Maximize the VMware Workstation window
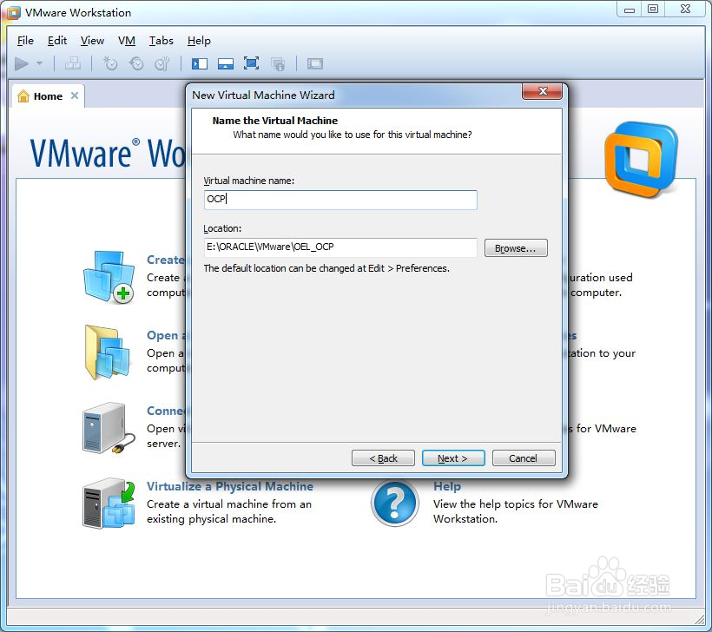Screen dimensions: 712x632 (x=652, y=10)
